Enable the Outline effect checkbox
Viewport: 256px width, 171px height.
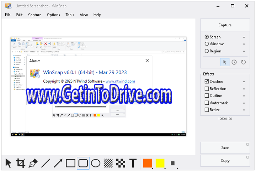pyautogui.click(x=207, y=95)
